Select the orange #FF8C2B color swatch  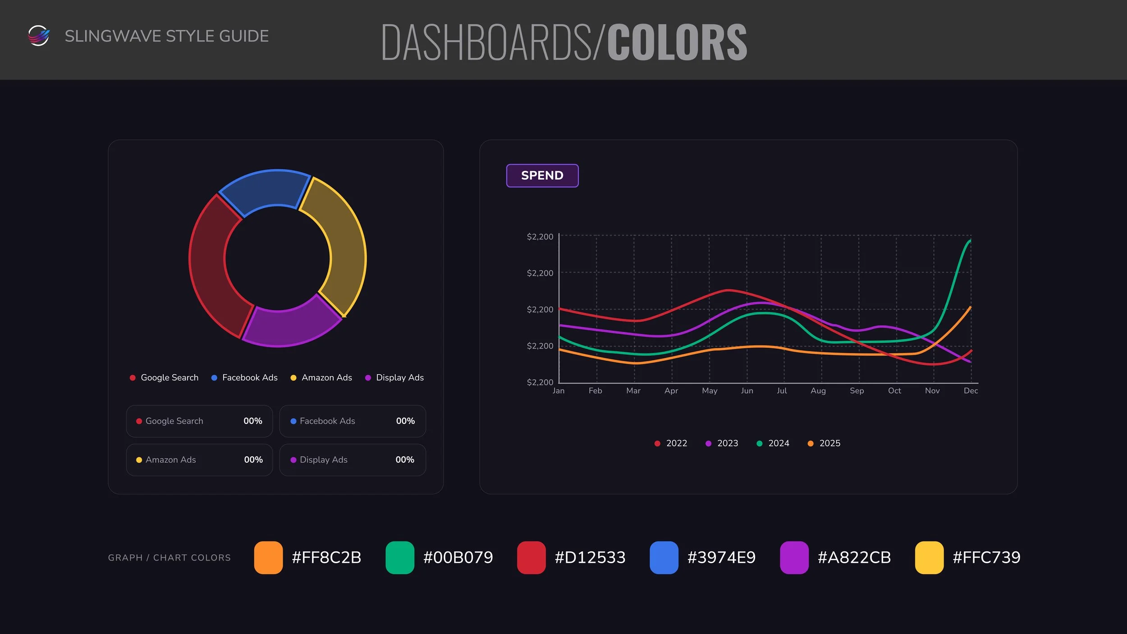point(268,557)
